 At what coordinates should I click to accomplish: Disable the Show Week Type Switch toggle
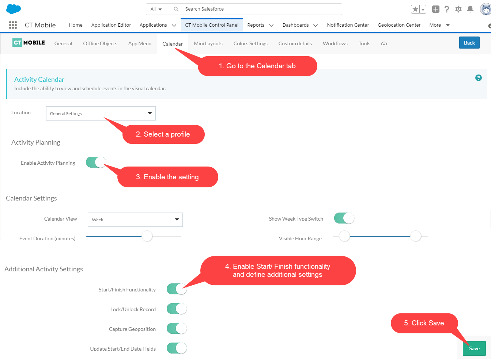tap(344, 218)
